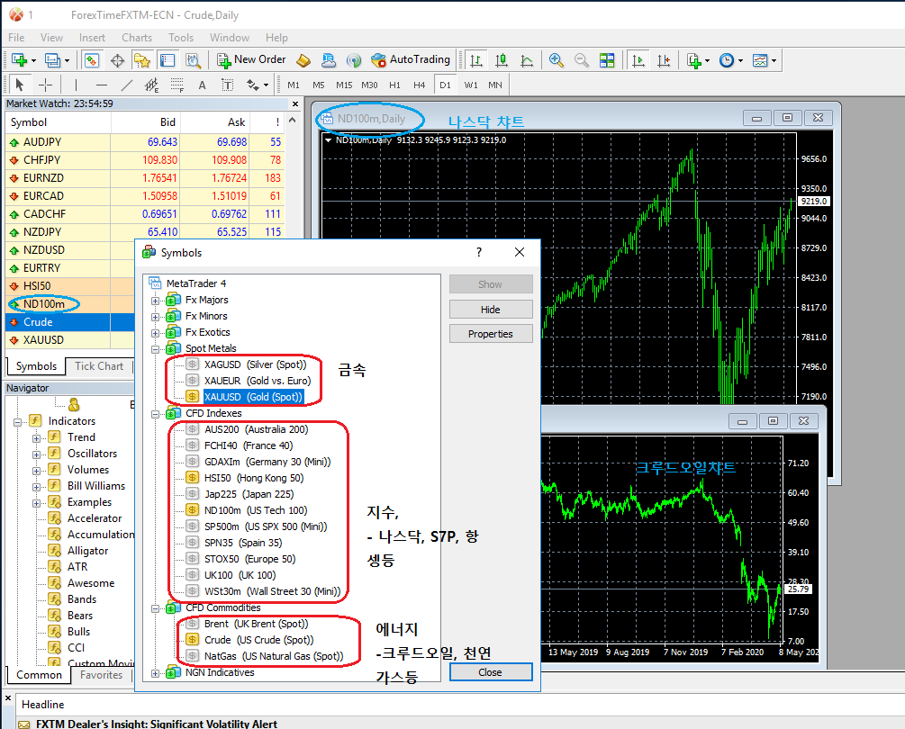Select the vertical line drawing tool

[77, 85]
